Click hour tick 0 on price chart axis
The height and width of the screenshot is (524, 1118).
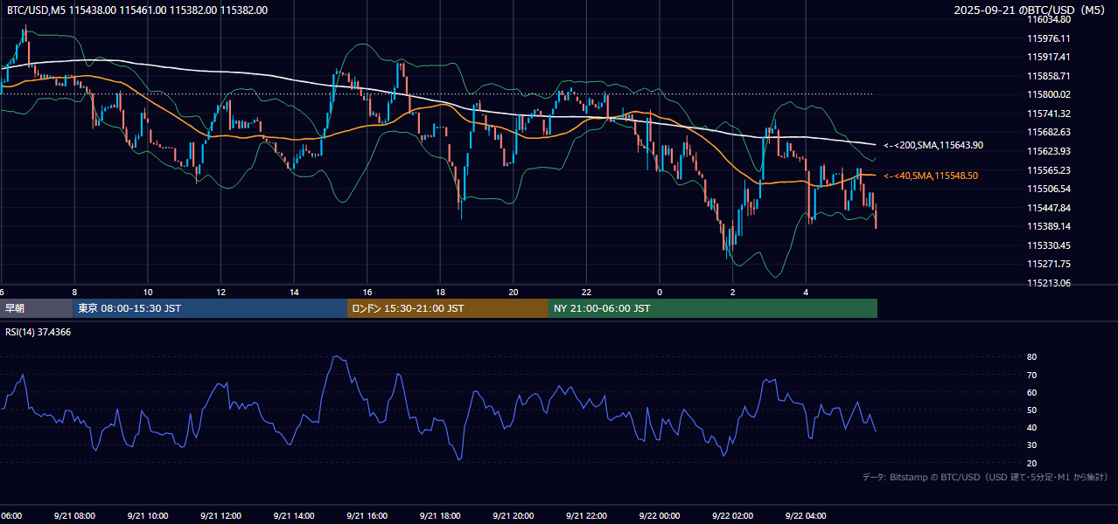660,292
